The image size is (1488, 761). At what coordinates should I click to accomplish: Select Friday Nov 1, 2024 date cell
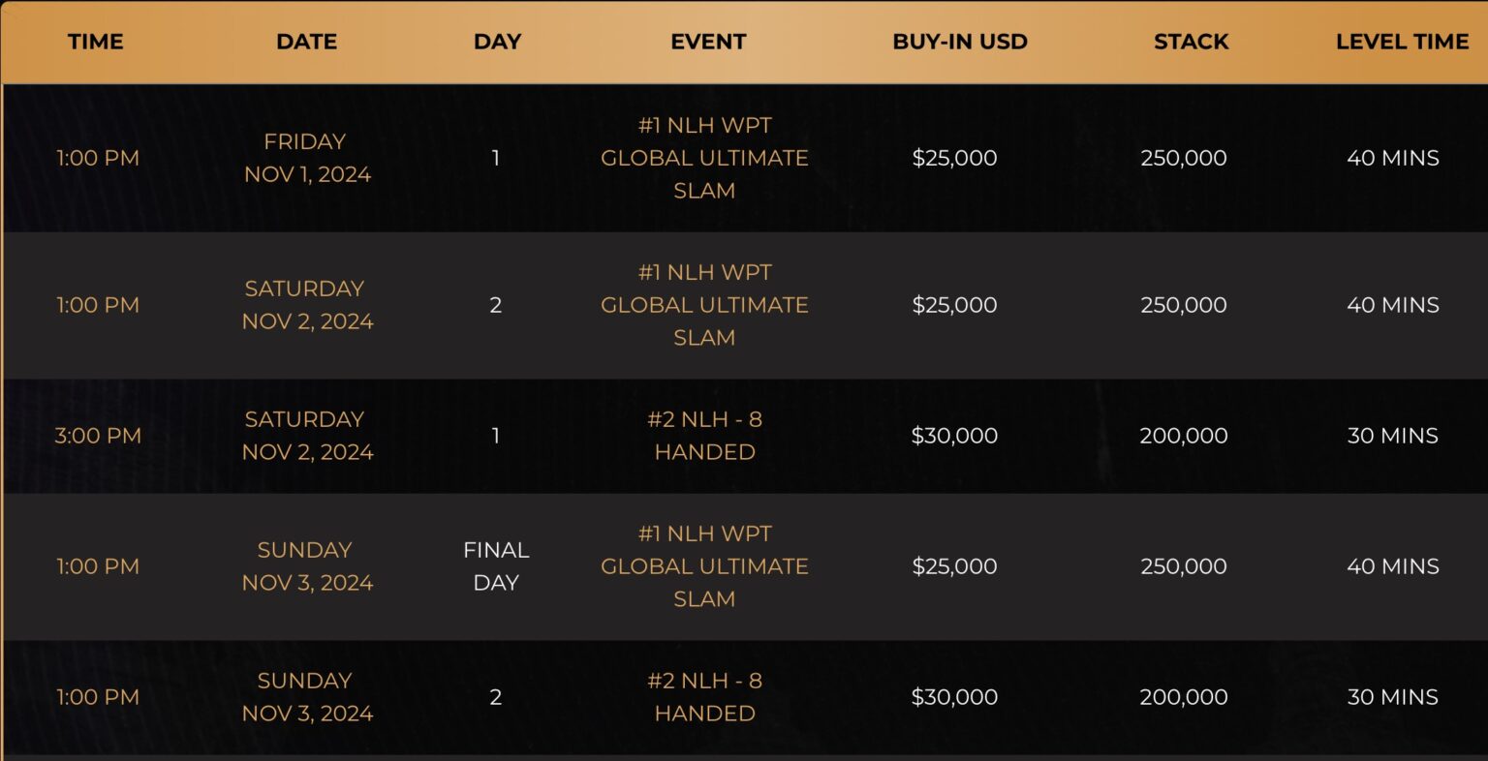pos(307,158)
